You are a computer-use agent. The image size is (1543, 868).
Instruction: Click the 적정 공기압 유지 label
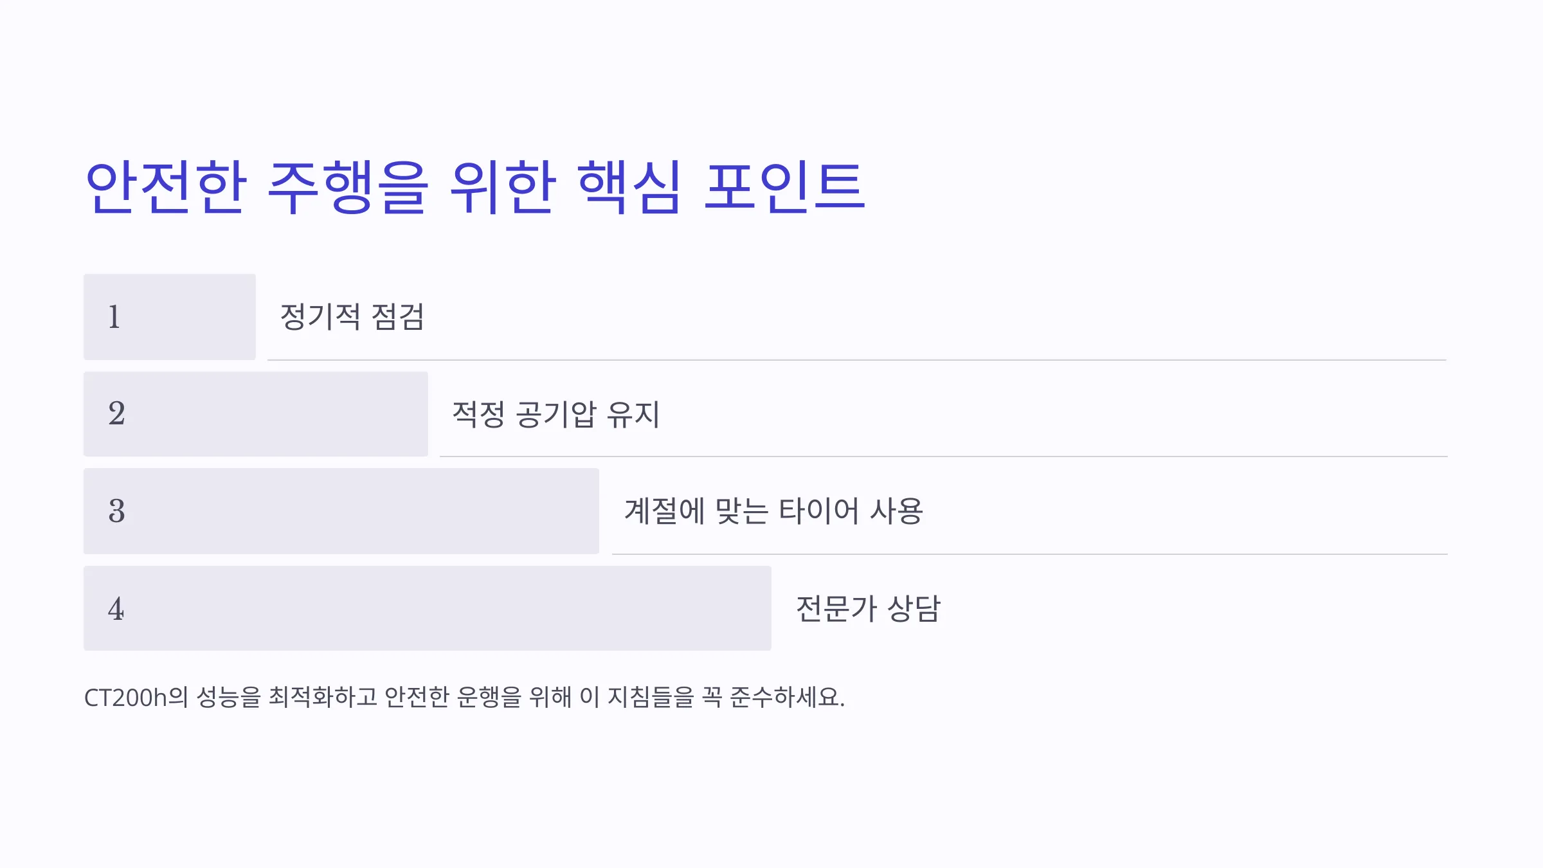click(x=556, y=414)
